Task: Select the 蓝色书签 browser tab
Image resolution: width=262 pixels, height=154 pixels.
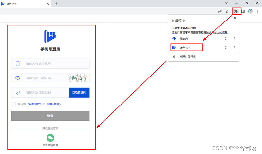Action: [25, 4]
